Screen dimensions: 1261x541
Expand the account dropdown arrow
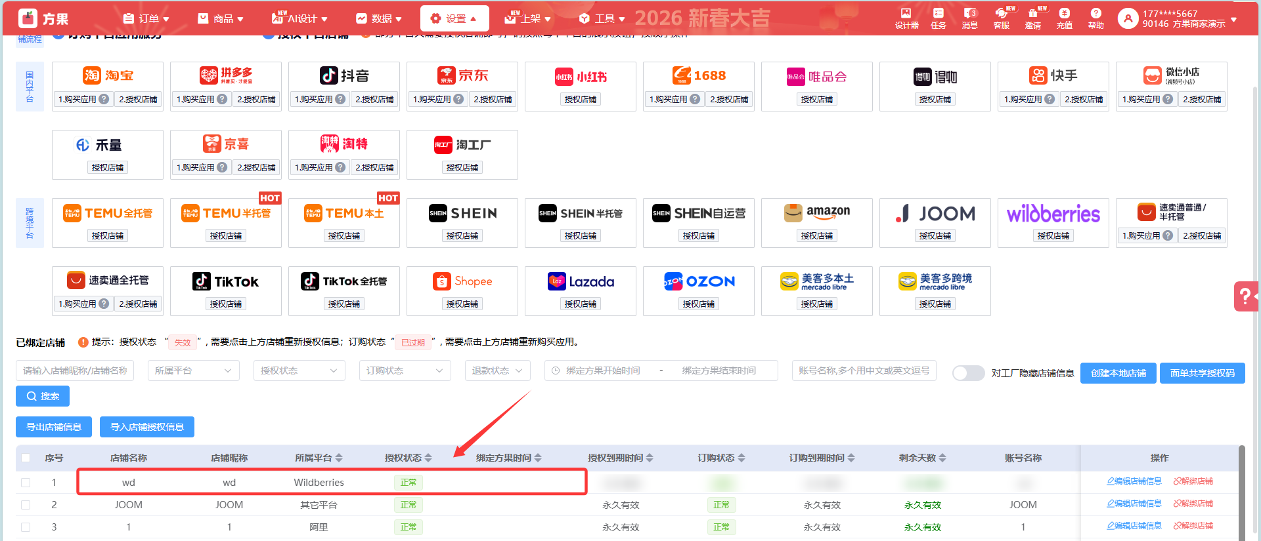click(x=1234, y=20)
